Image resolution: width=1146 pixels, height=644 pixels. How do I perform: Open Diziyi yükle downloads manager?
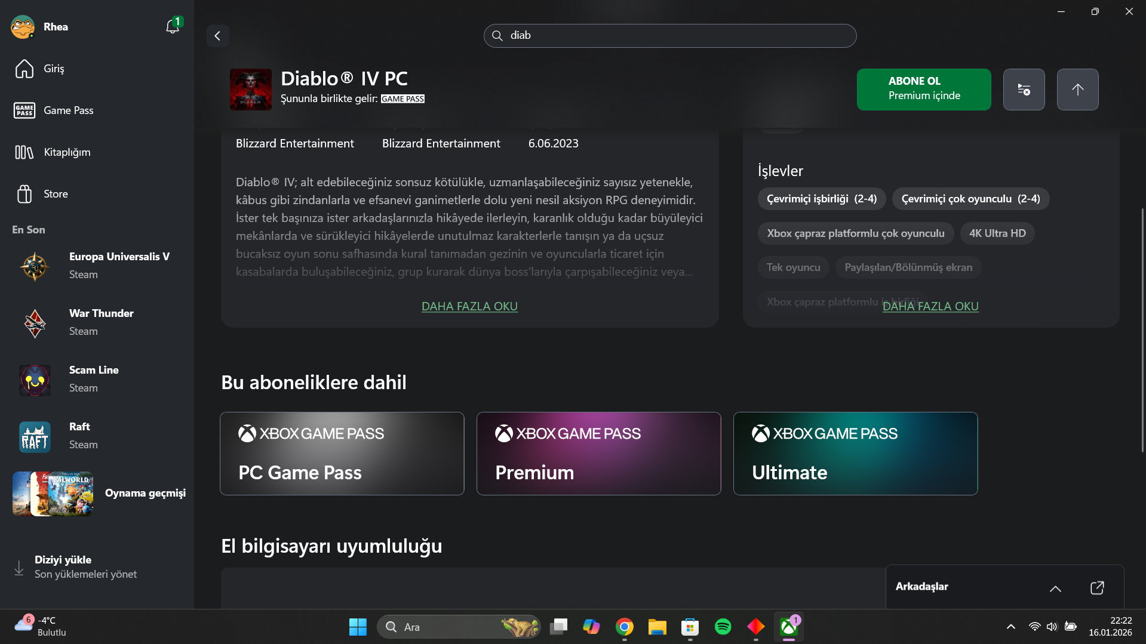[97, 567]
